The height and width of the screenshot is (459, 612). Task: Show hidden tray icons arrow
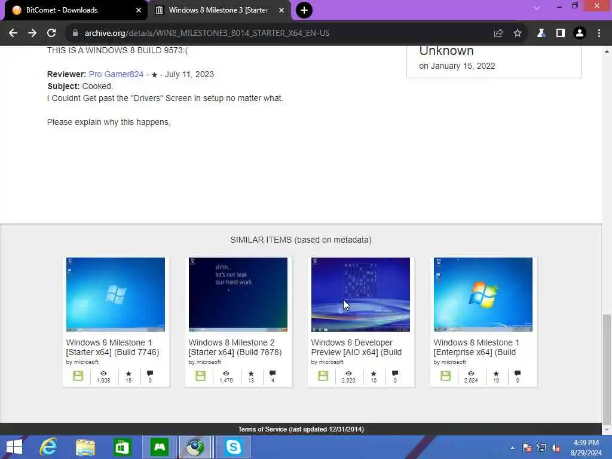coord(512,448)
